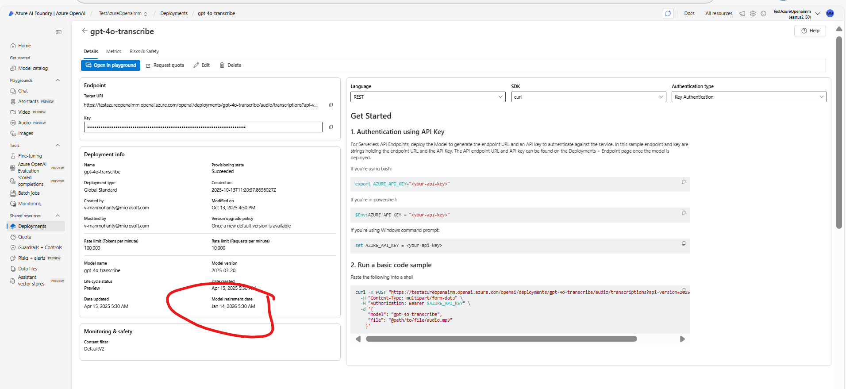Image resolution: width=846 pixels, height=389 pixels.
Task: Click the 'Global Standard' deployment type value
Action: (100, 190)
